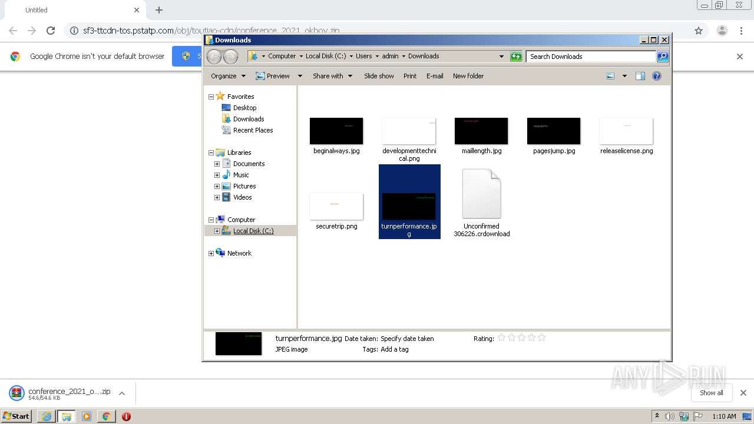Click Add a tag field
The width and height of the screenshot is (754, 424).
(x=394, y=349)
